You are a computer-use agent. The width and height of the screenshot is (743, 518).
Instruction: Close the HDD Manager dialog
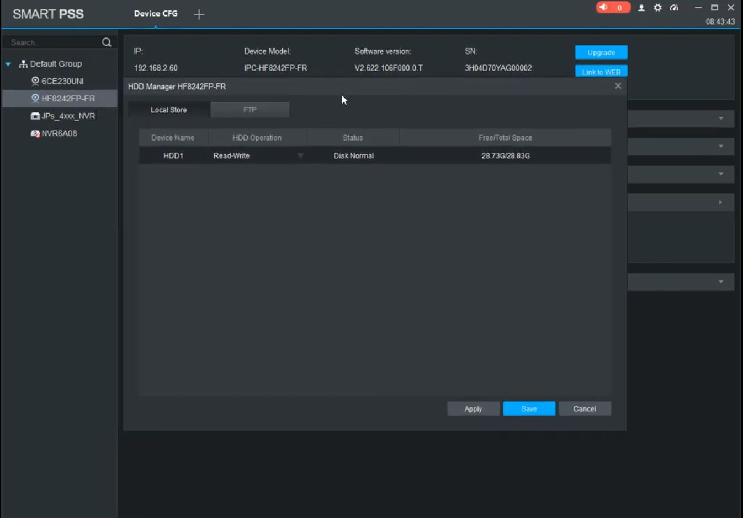618,86
